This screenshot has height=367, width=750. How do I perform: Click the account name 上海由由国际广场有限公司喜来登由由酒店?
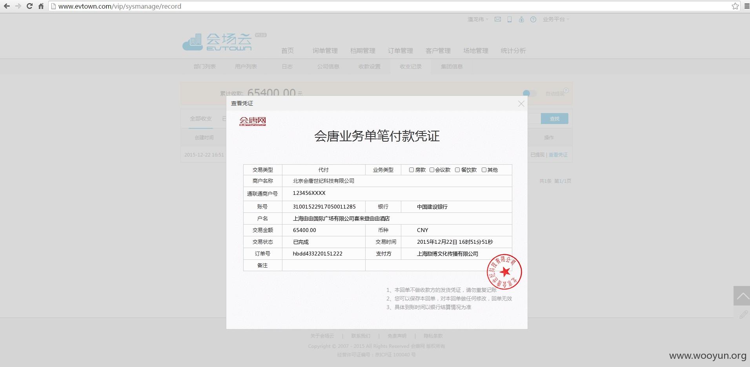pos(341,218)
